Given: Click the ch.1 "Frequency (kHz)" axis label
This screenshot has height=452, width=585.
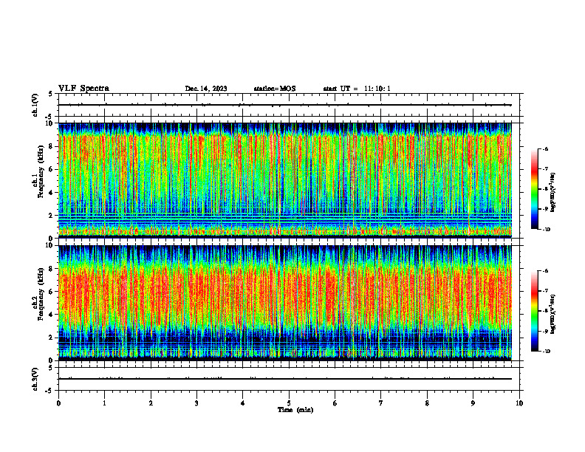Looking at the screenshot, I should [41, 173].
